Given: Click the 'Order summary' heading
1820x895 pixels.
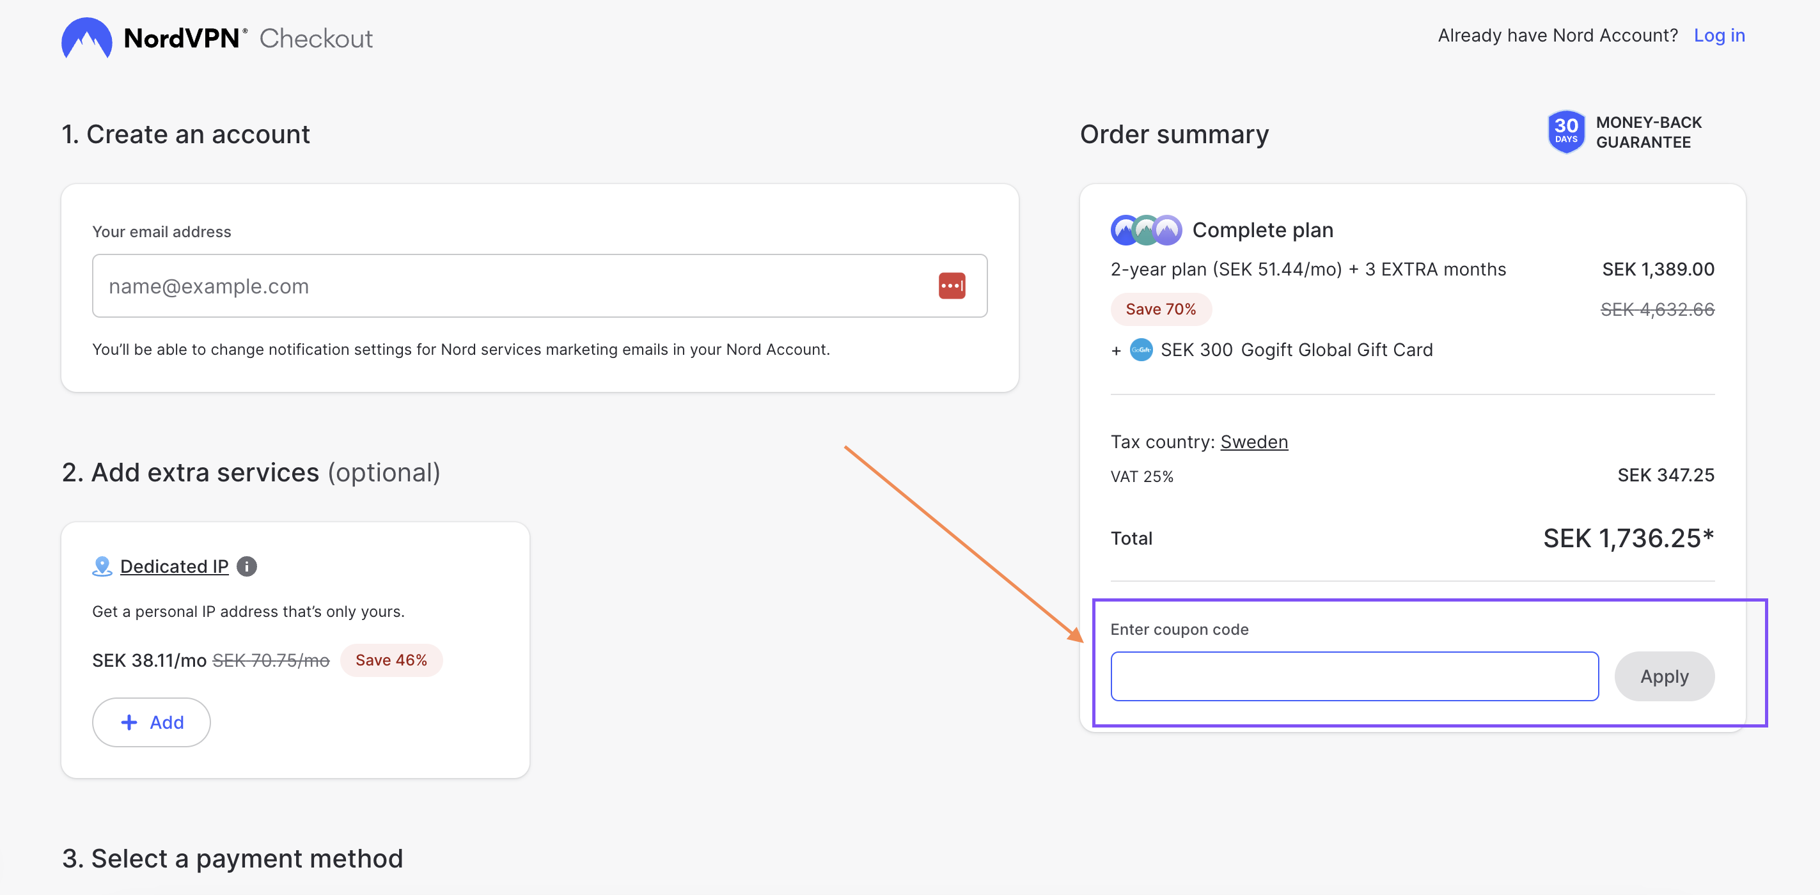Looking at the screenshot, I should pos(1174,134).
